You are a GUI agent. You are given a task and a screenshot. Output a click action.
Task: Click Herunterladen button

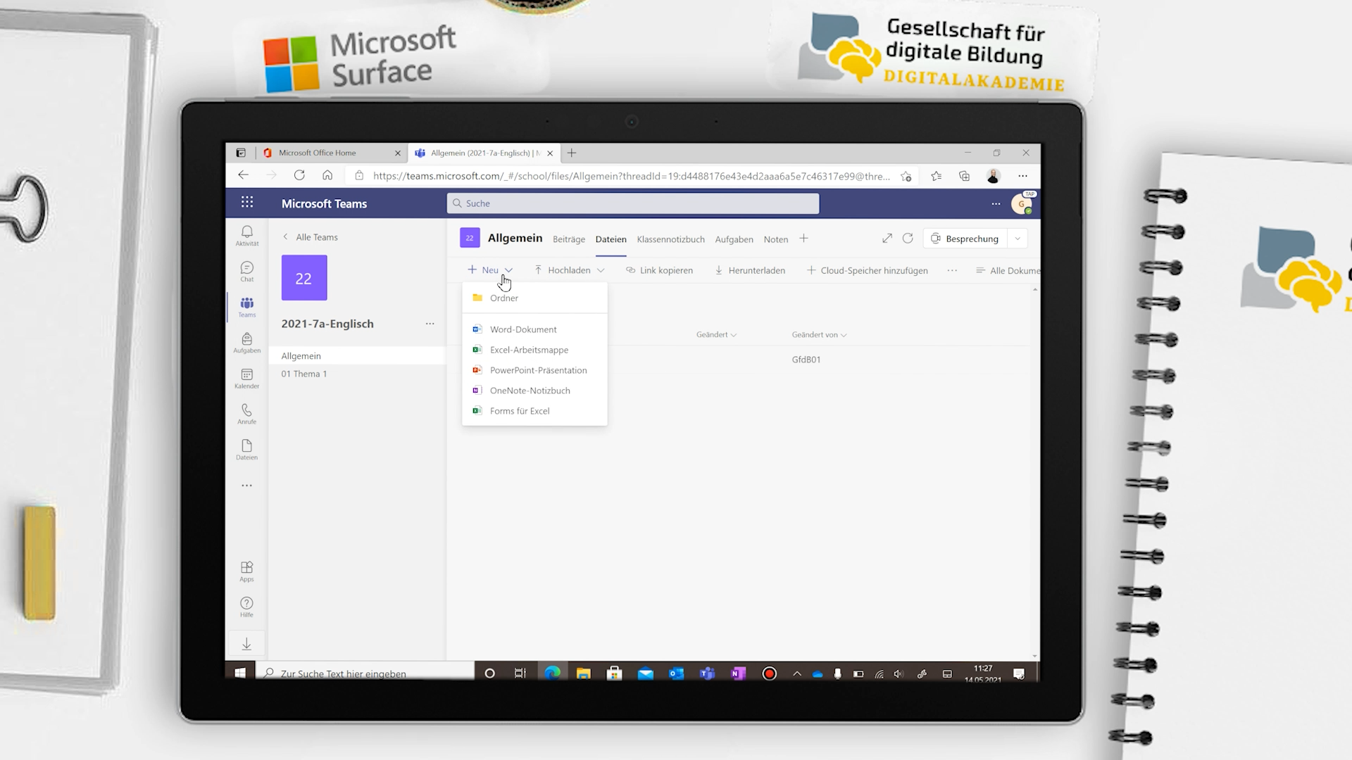click(x=750, y=270)
